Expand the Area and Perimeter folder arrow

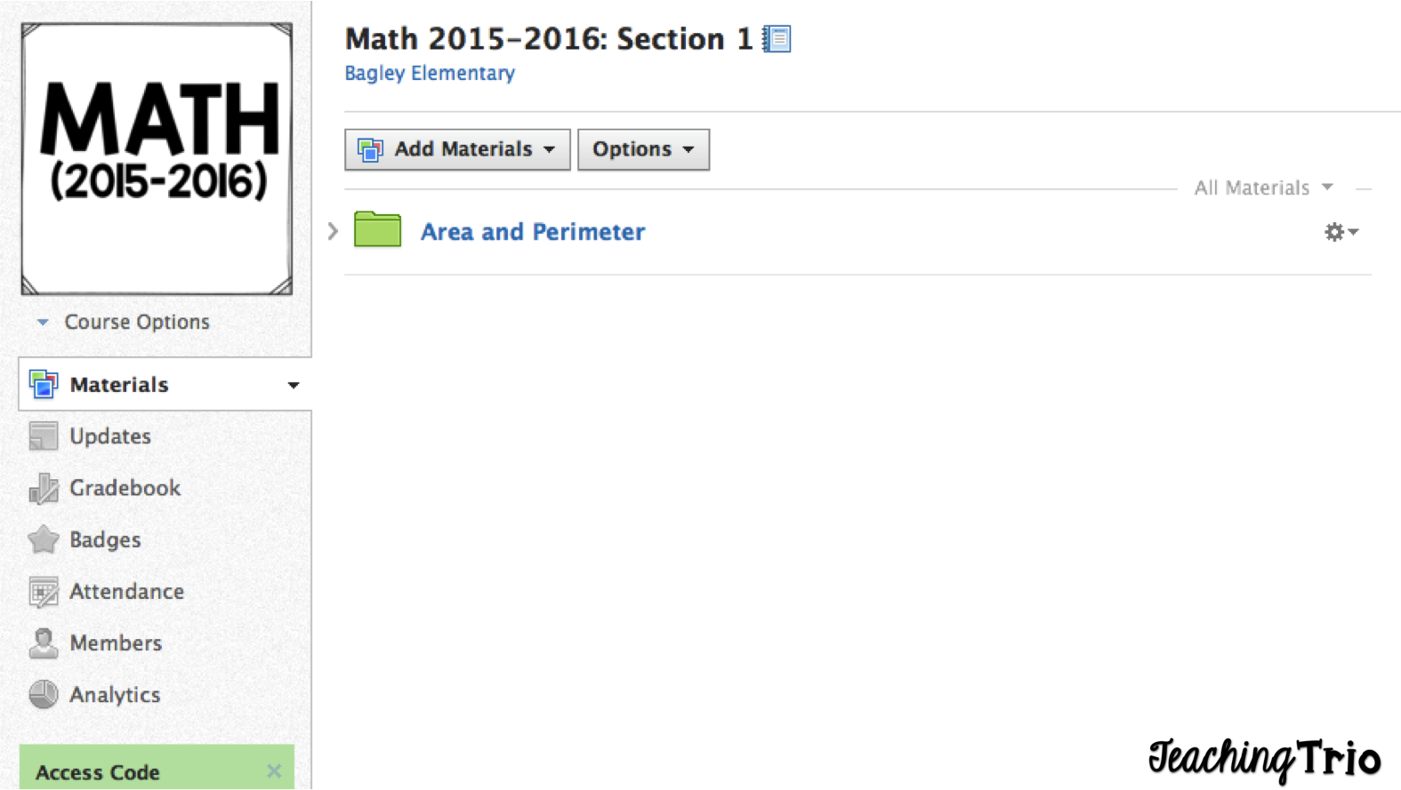[333, 232]
